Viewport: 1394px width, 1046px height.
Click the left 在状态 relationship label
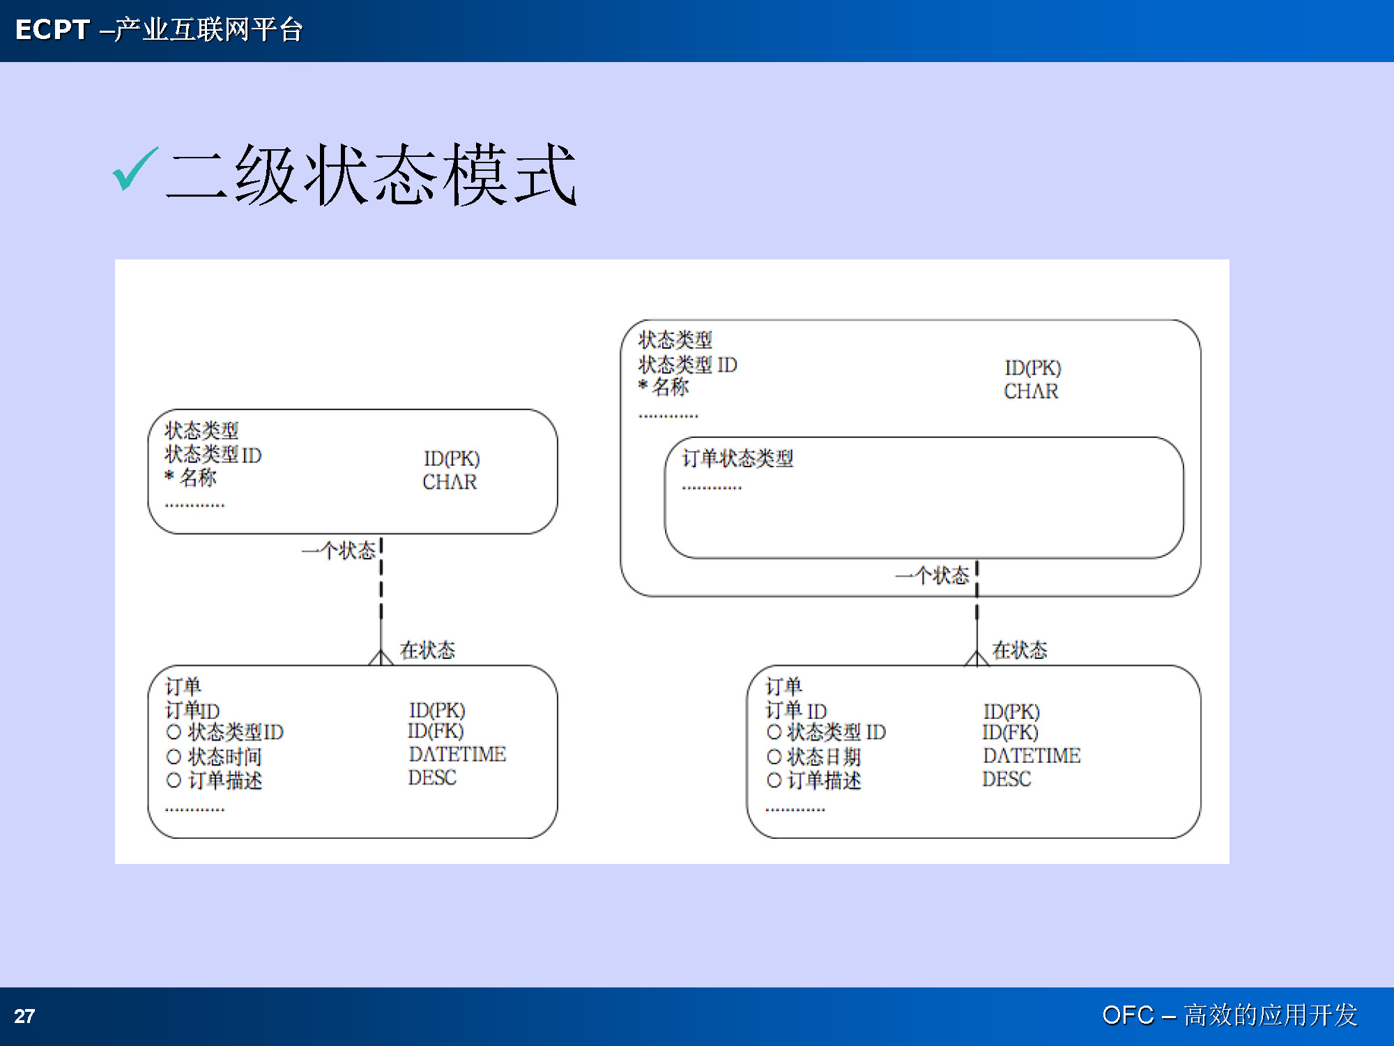[427, 650]
